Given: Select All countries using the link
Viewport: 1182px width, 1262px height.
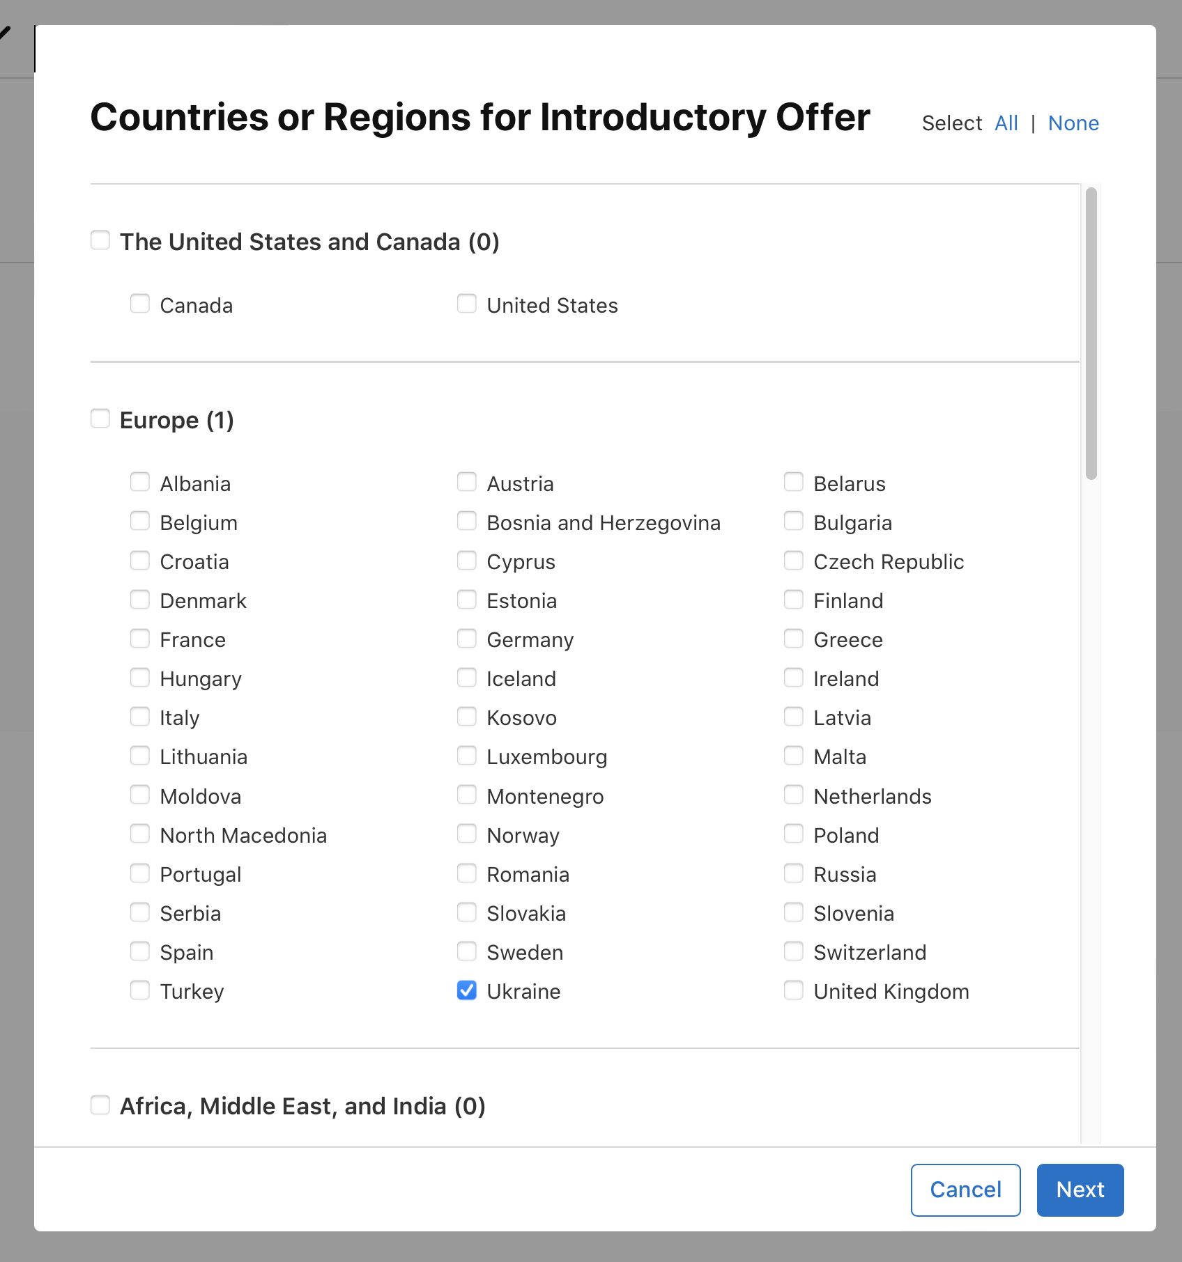Looking at the screenshot, I should pos(1006,123).
